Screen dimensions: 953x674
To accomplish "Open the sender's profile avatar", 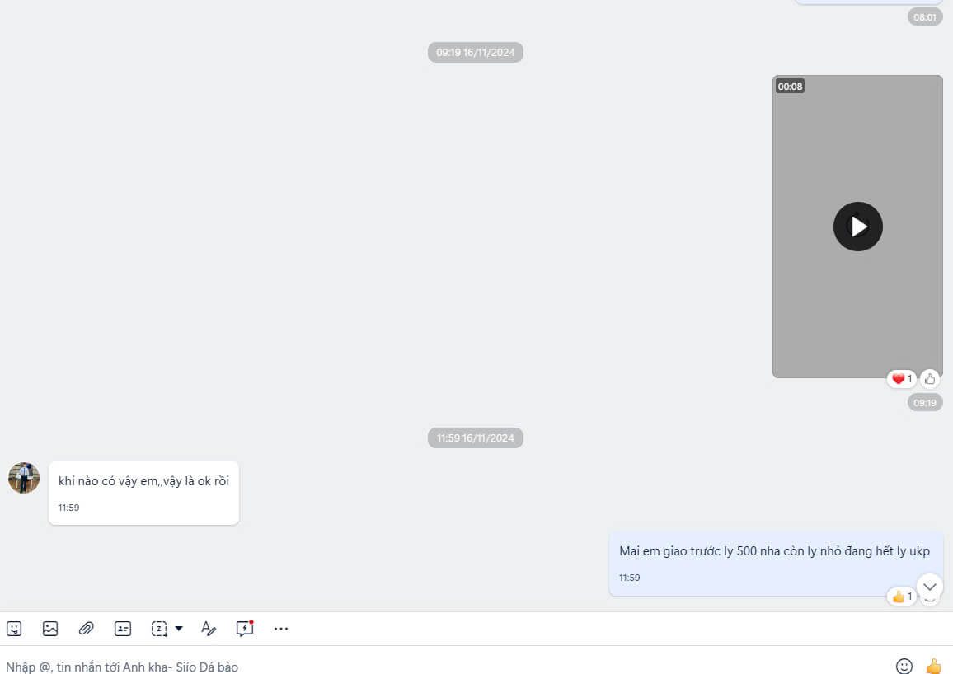I will pos(24,478).
